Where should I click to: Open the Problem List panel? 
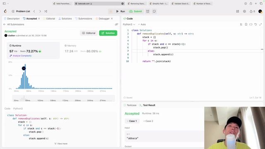point(21,11)
